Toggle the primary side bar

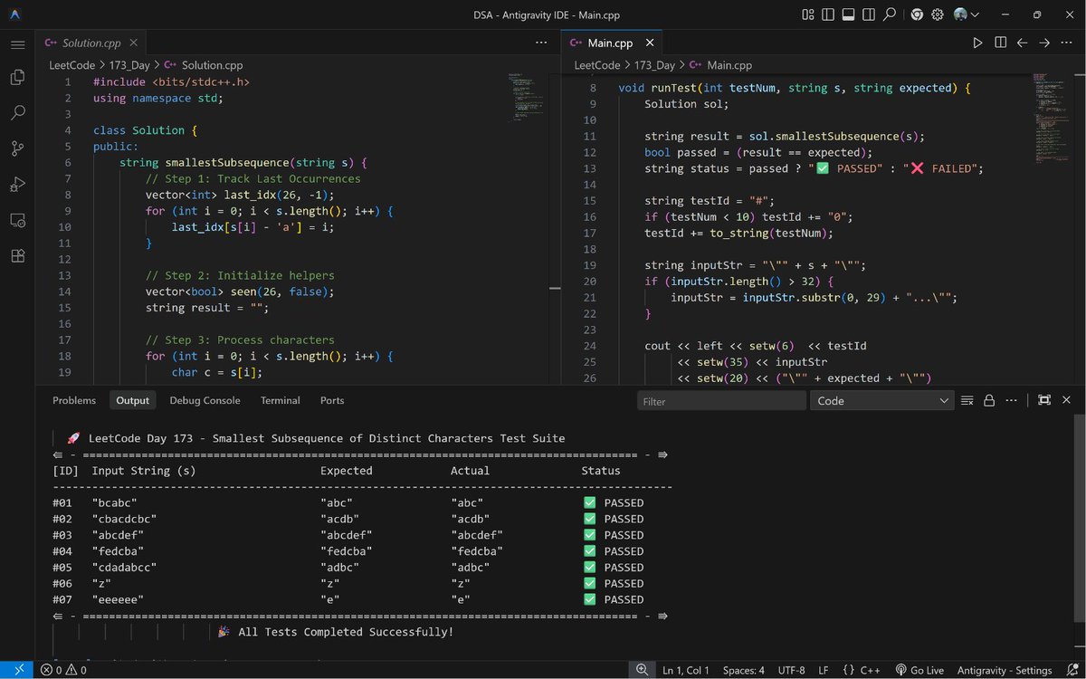[x=828, y=14]
